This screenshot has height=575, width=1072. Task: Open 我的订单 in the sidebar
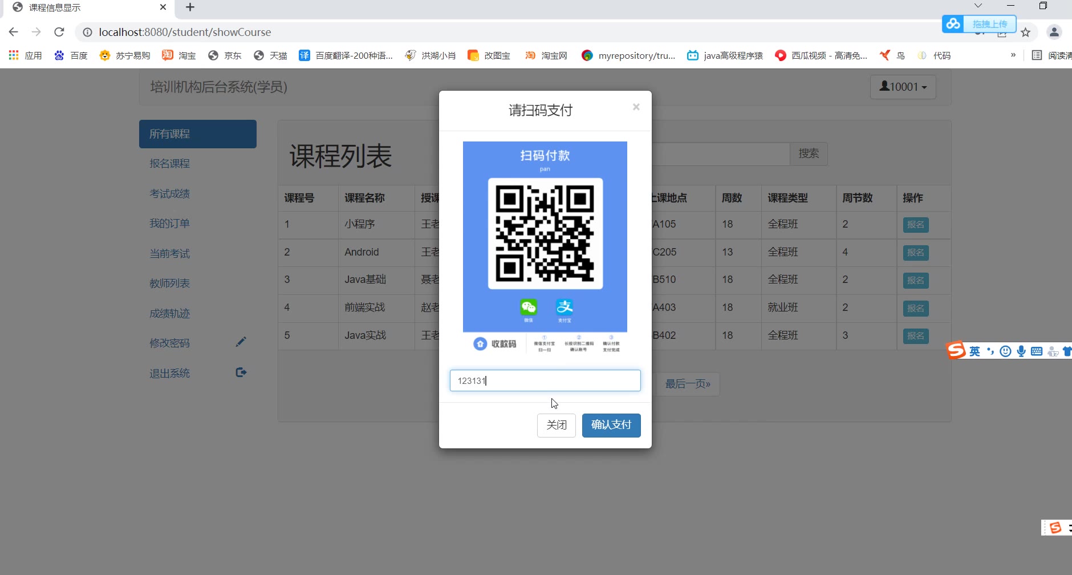coord(170,224)
